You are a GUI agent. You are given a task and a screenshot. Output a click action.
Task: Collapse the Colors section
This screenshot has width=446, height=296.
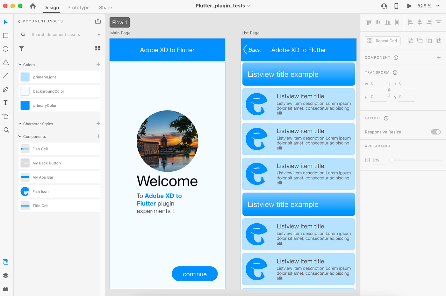point(19,65)
